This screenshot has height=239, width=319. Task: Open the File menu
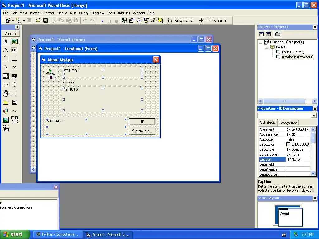coord(6,13)
